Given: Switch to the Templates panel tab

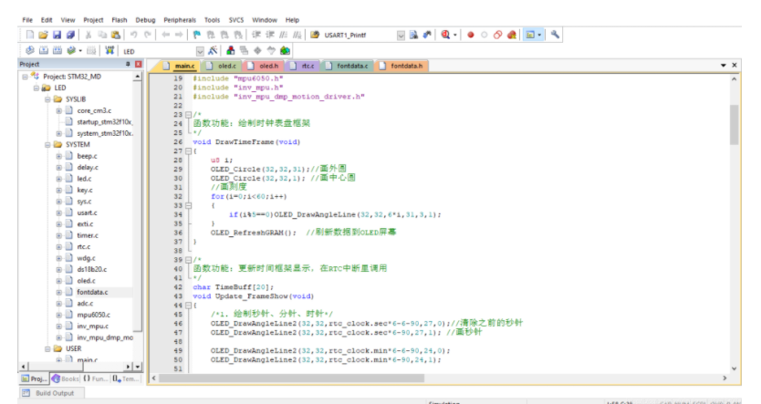Looking at the screenshot, I should pos(125,378).
